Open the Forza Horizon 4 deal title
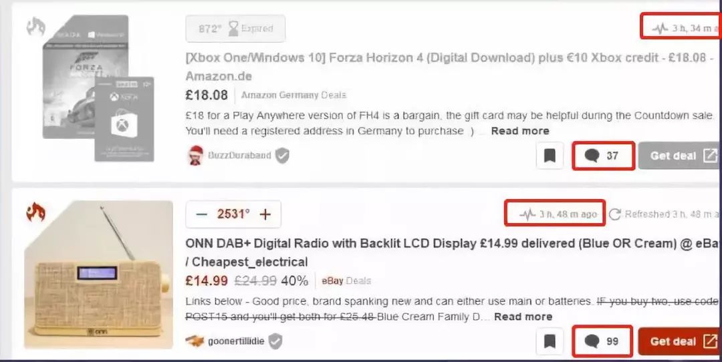722x362 pixels. 450,67
